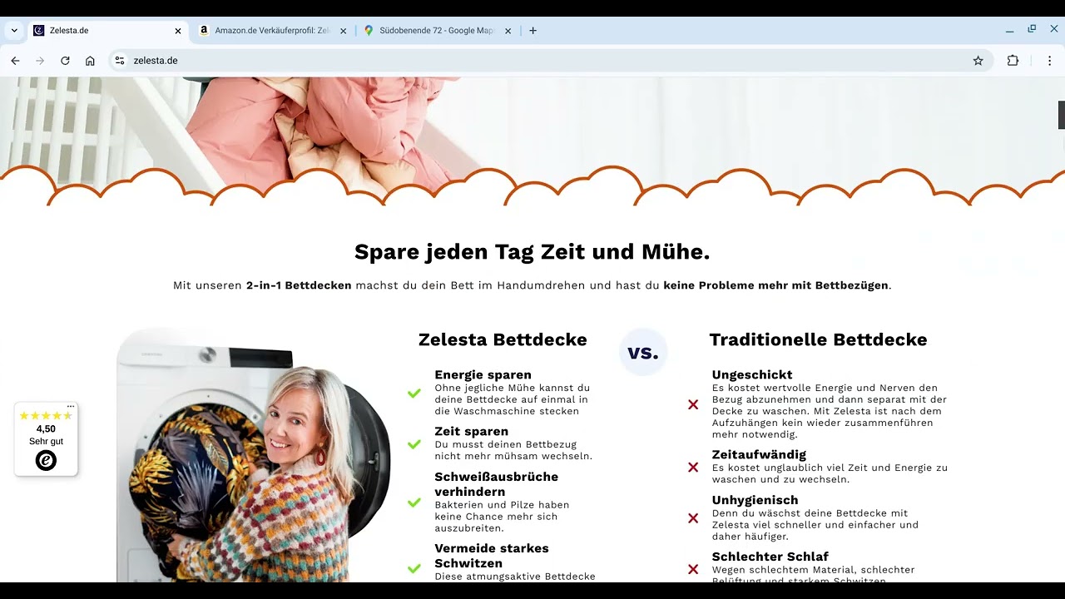Viewport: 1065px width, 599px height.
Task: Click the page vertical scrollbar thumb
Action: coord(1061,115)
